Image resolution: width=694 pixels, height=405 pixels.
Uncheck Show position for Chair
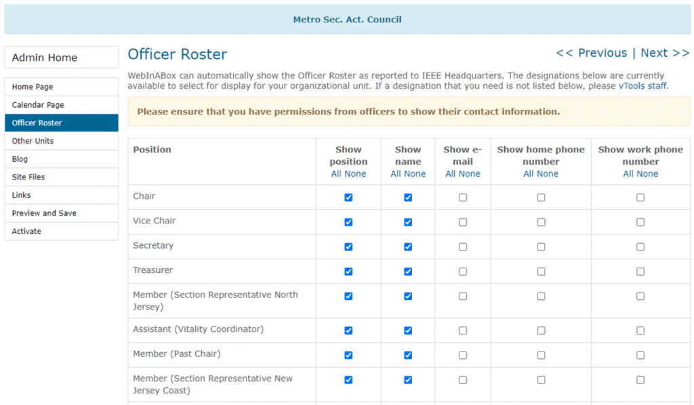tap(348, 197)
